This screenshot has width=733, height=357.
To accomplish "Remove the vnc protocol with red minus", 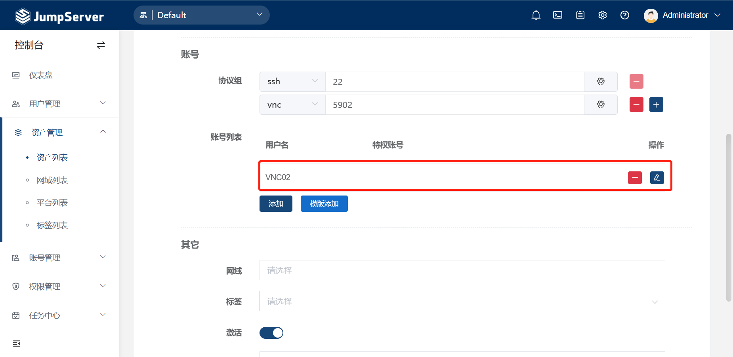I will point(636,104).
